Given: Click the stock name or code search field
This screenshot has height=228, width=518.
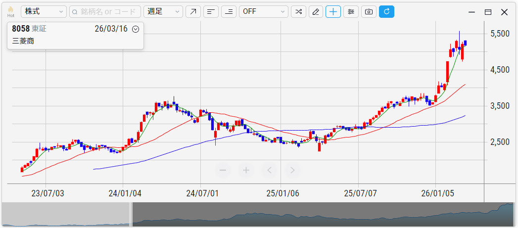Looking at the screenshot, I should click(x=105, y=12).
